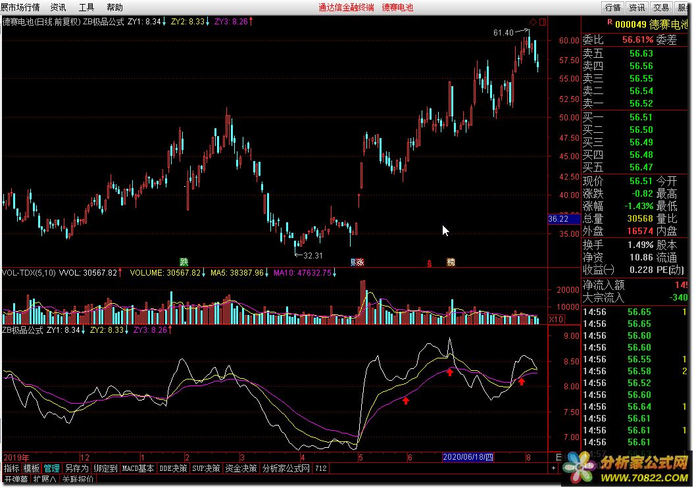Click the blue 36.22 price axis label
The width and height of the screenshot is (694, 488).
tap(564, 218)
